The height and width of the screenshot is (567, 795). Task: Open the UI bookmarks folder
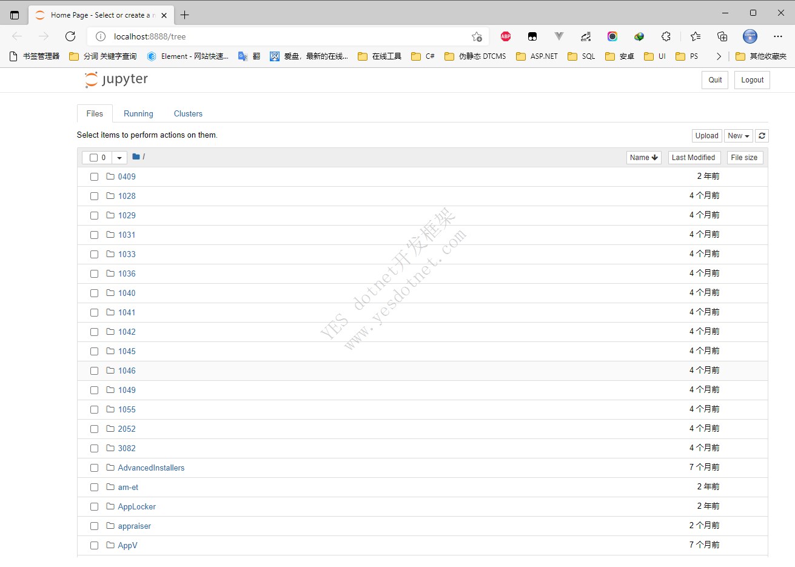click(x=655, y=56)
